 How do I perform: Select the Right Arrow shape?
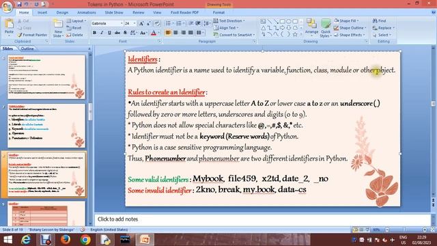[x=282, y=28]
